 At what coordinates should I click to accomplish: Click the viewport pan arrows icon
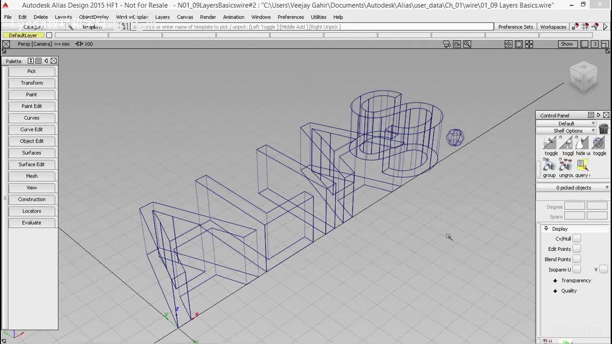click(x=529, y=44)
